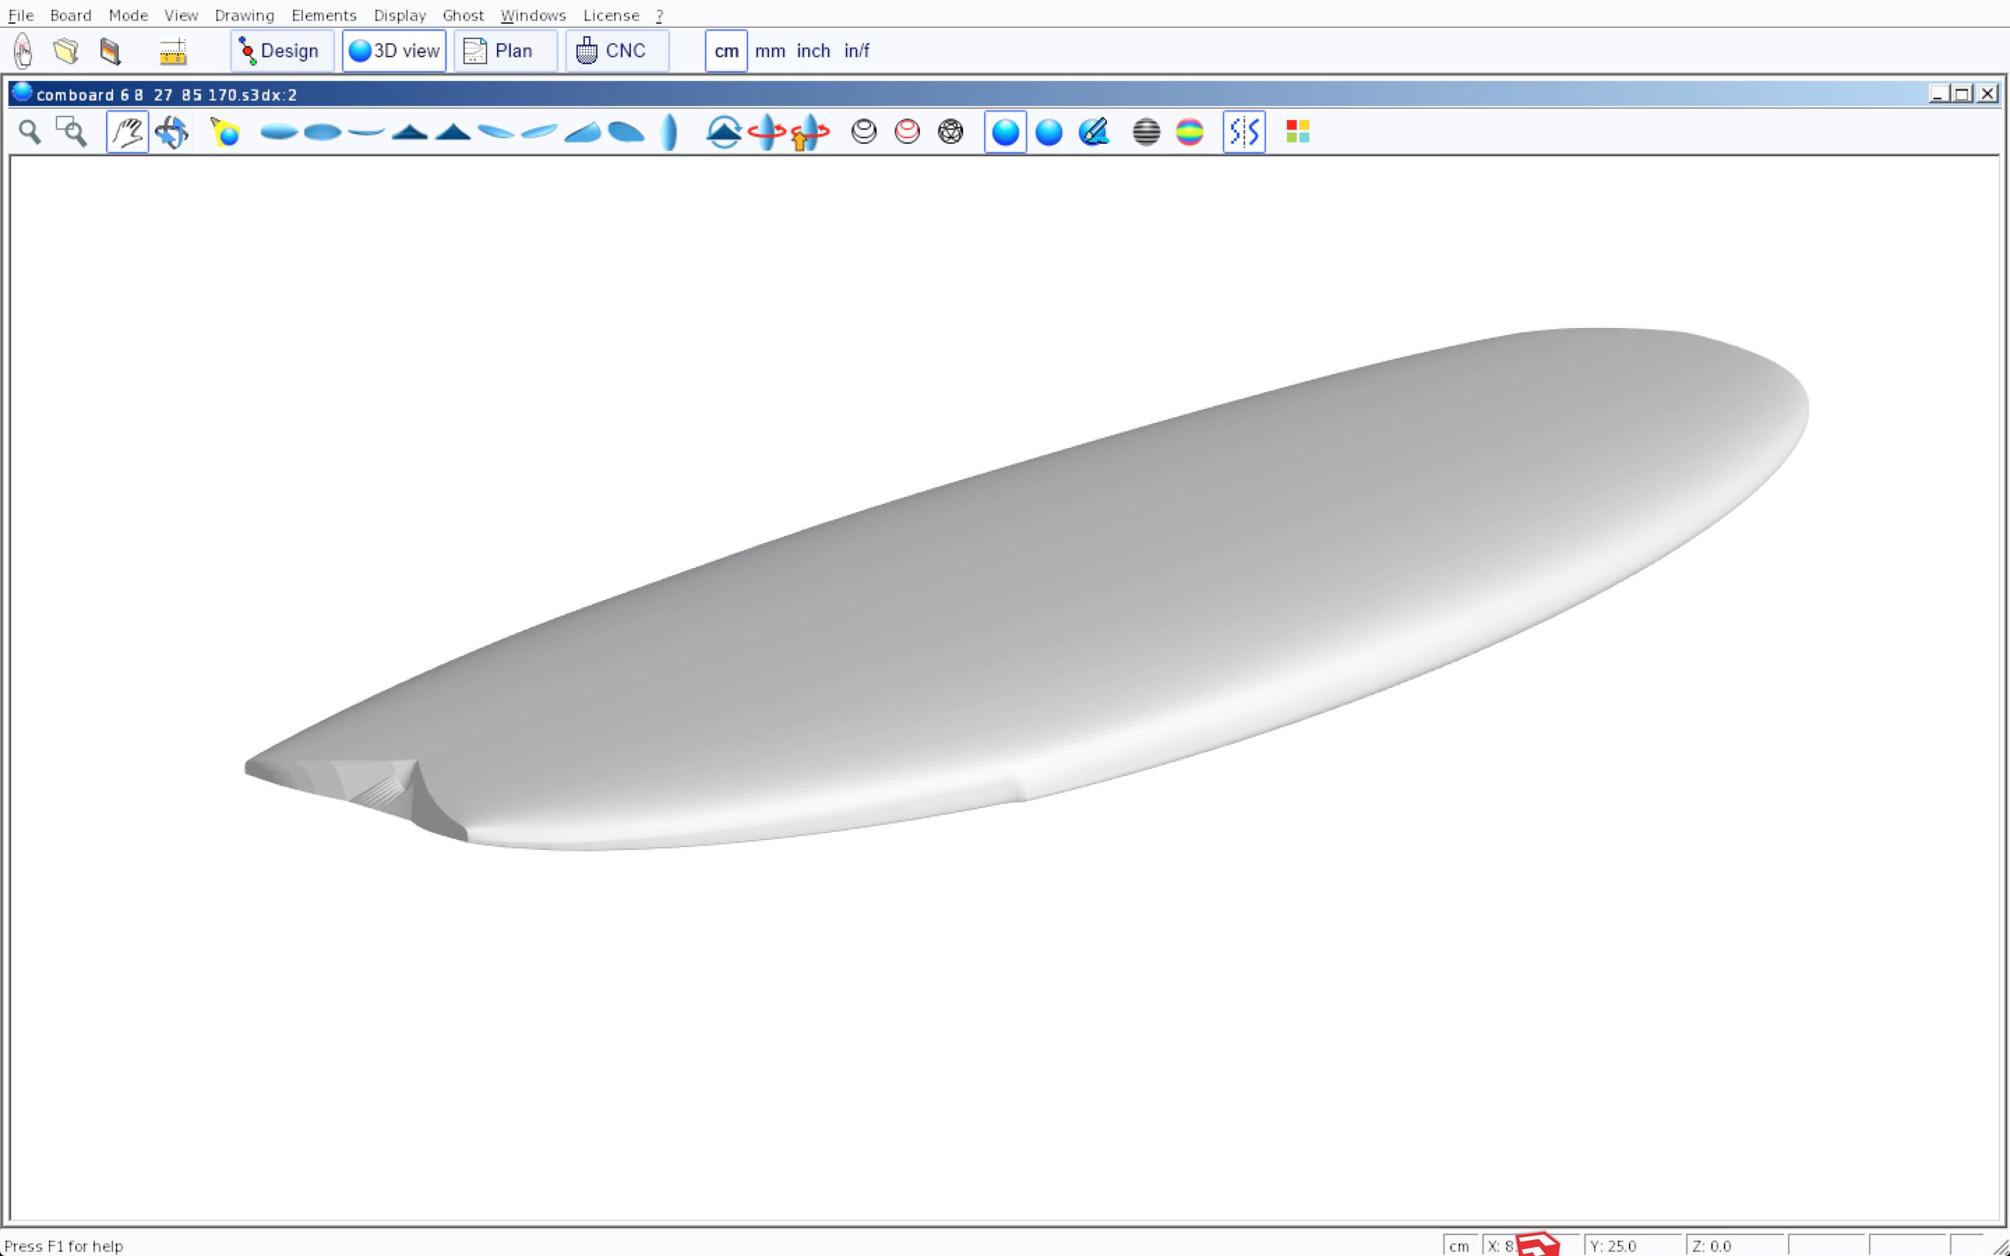This screenshot has width=2010, height=1256.
Task: Open the Display menu
Action: point(399,16)
